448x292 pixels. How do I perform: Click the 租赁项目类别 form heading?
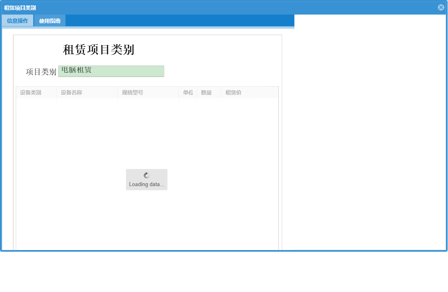tap(99, 50)
